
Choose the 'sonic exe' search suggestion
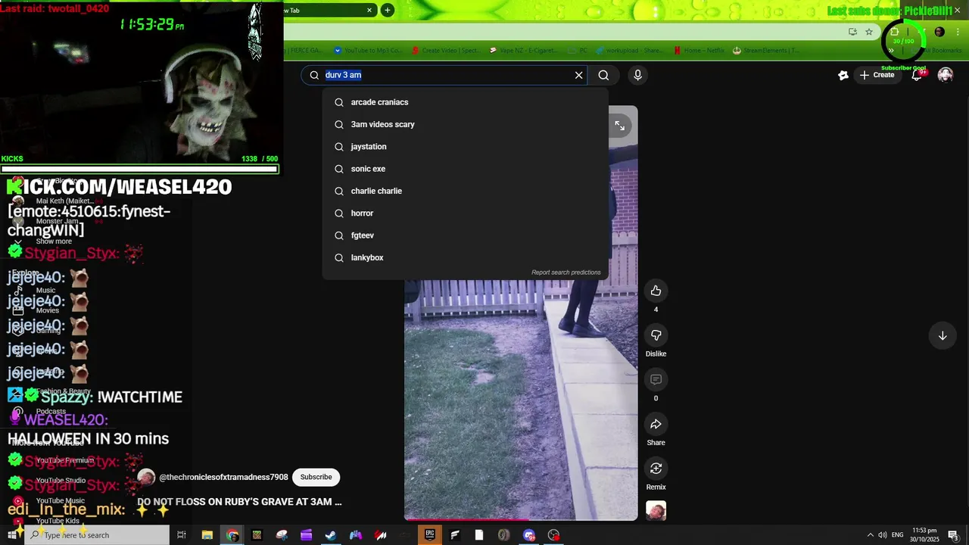pos(465,169)
